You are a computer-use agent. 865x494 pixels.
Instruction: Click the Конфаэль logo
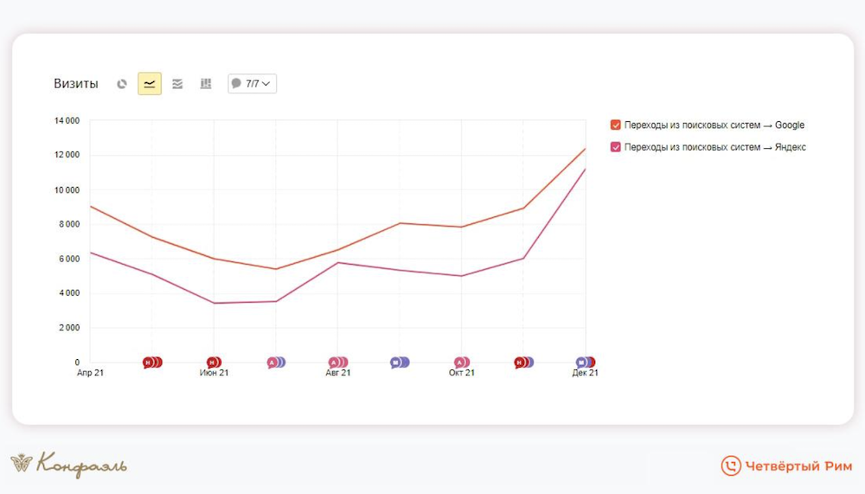[x=68, y=465]
